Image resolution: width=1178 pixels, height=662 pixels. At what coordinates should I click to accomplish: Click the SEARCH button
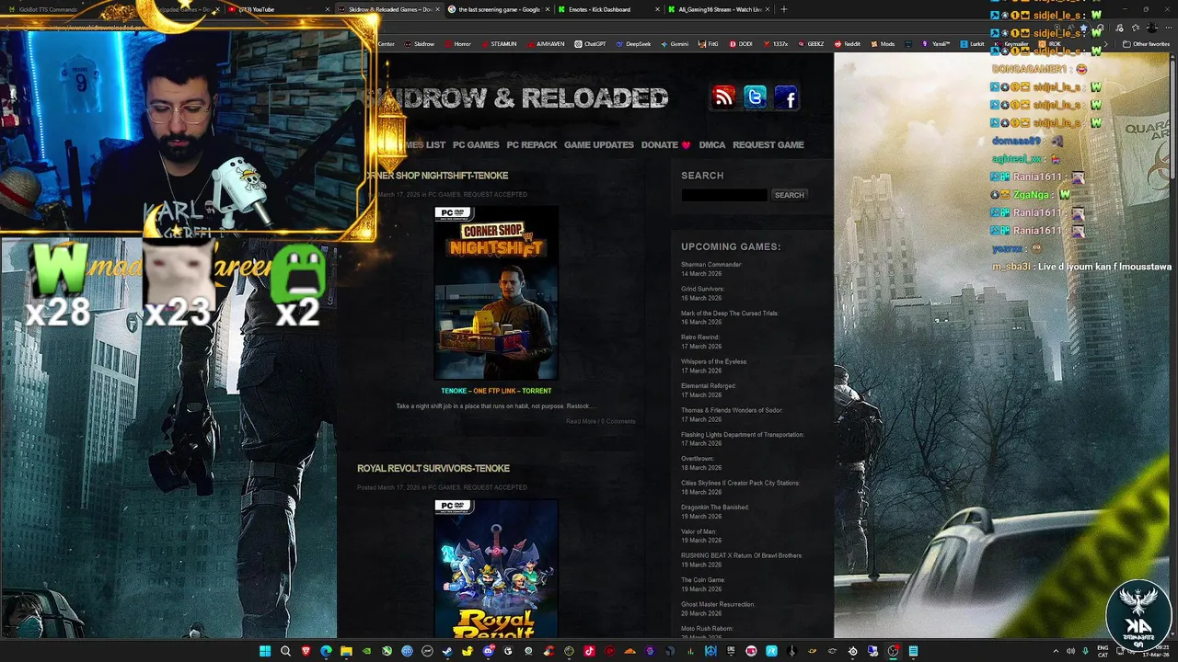(x=789, y=195)
